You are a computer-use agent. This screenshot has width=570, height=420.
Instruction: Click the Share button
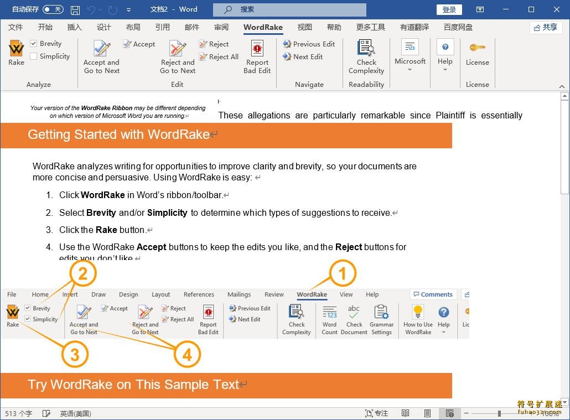pos(546,27)
